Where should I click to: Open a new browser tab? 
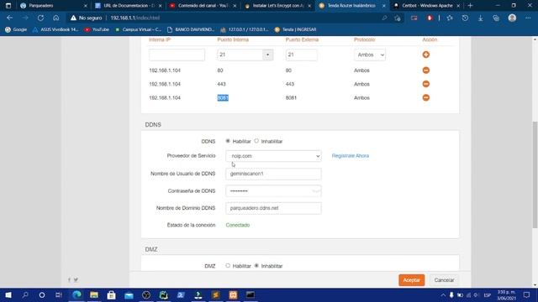(x=470, y=6)
